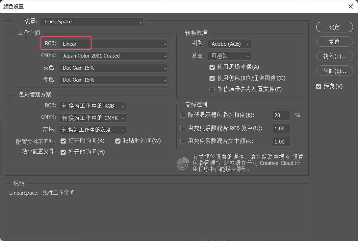Click the text blend gamma field 1.00
This screenshot has height=241, width=358.
click(282, 142)
